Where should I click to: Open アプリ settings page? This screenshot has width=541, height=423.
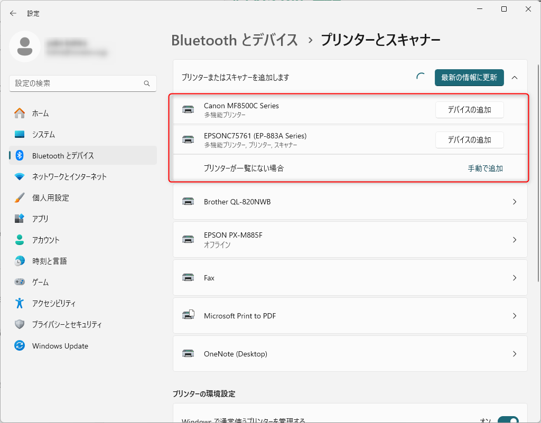[x=83, y=219]
